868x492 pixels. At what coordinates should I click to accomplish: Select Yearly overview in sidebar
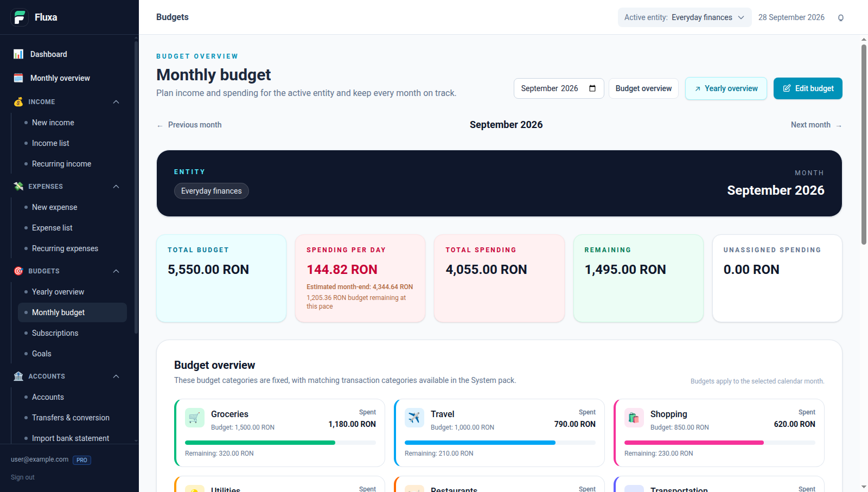point(72,292)
